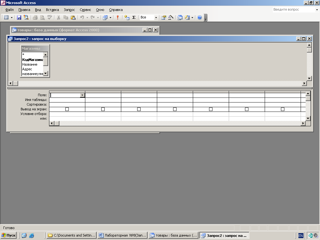Image resolution: width=320 pixels, height=240 pixels.
Task: Switch to 'товары : база данных' taskbar button
Action: (x=173, y=235)
